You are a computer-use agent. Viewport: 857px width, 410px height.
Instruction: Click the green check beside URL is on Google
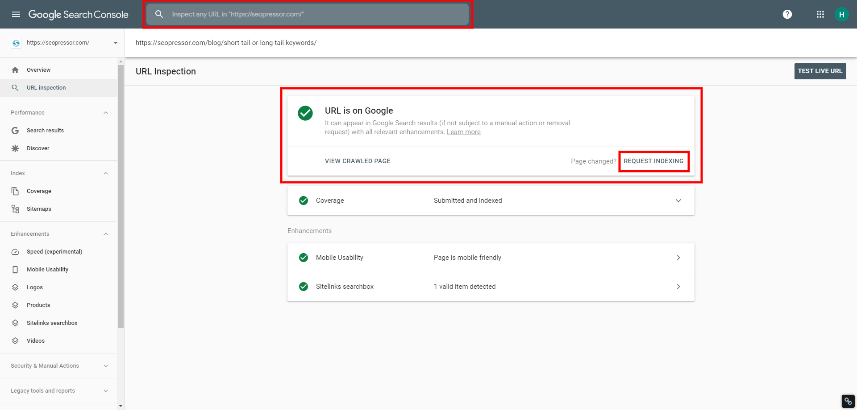click(305, 113)
